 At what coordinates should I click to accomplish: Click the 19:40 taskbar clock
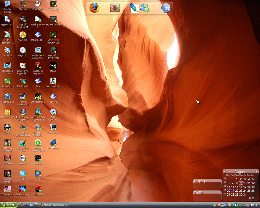click(254, 205)
